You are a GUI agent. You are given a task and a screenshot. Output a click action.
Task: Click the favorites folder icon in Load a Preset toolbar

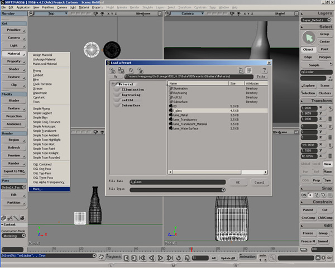pos(112,70)
